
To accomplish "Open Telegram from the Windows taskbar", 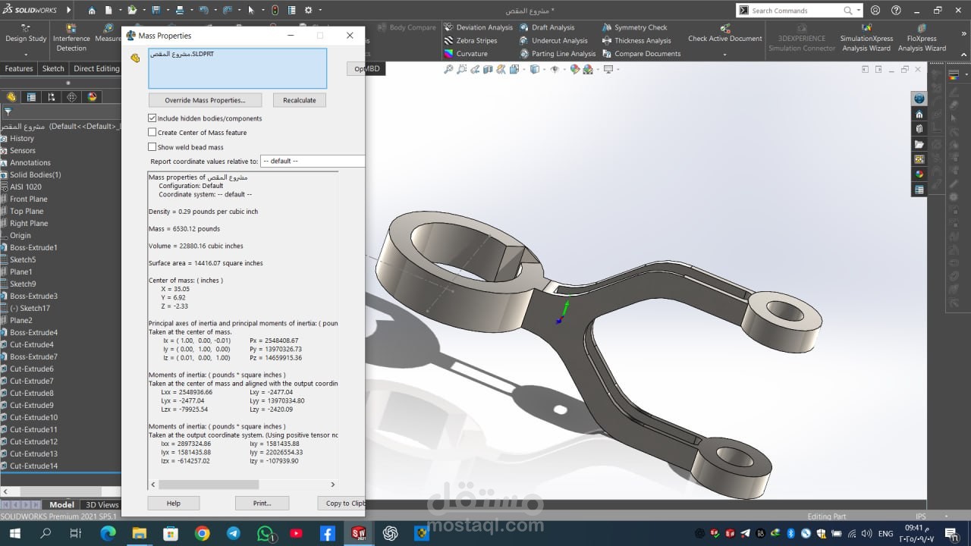I will click(233, 533).
